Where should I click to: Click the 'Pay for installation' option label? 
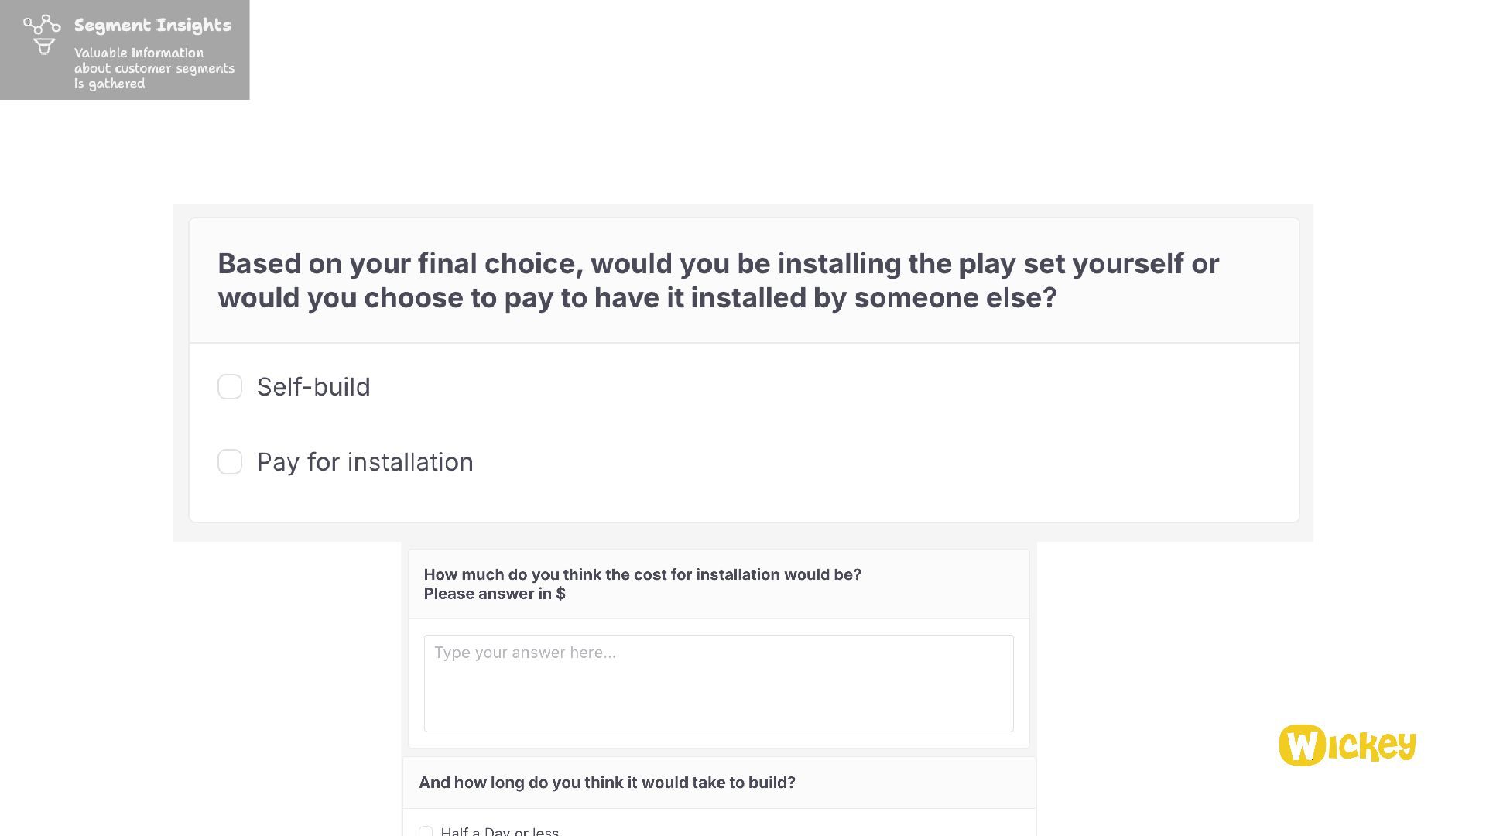[x=365, y=462]
